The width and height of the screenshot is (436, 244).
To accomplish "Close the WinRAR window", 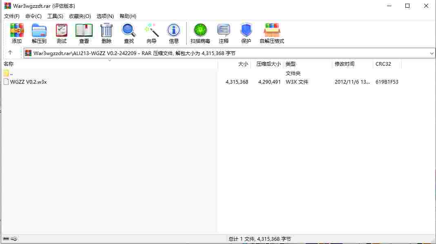I will pos(426,6).
